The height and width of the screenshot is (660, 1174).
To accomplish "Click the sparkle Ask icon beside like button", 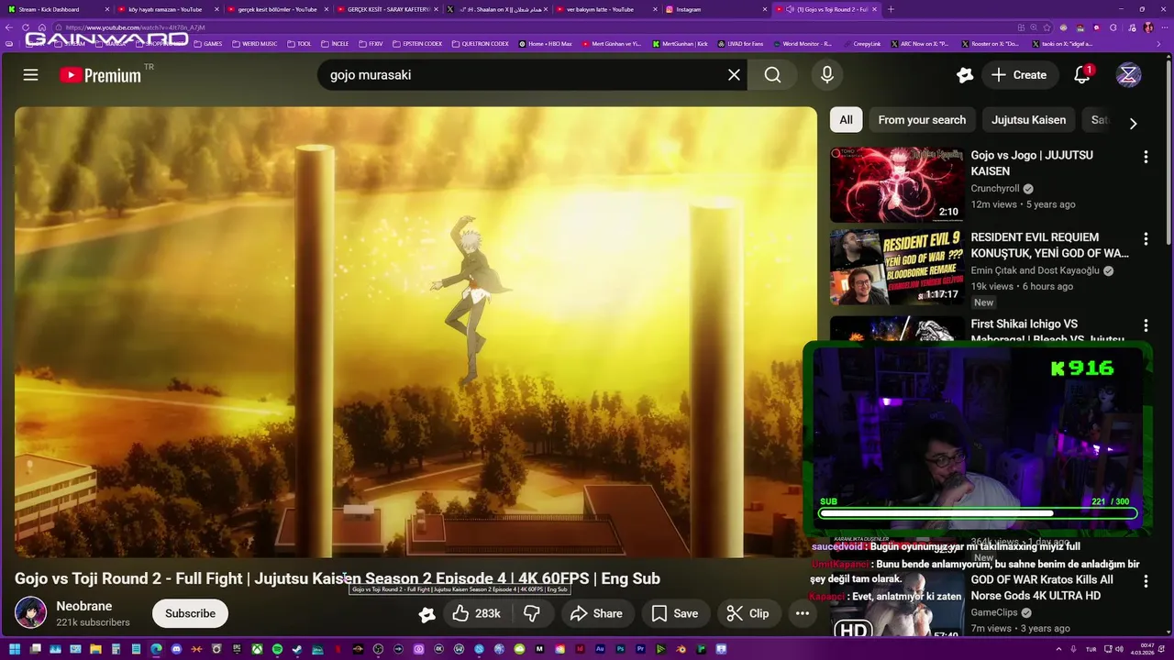I will pos(426,614).
